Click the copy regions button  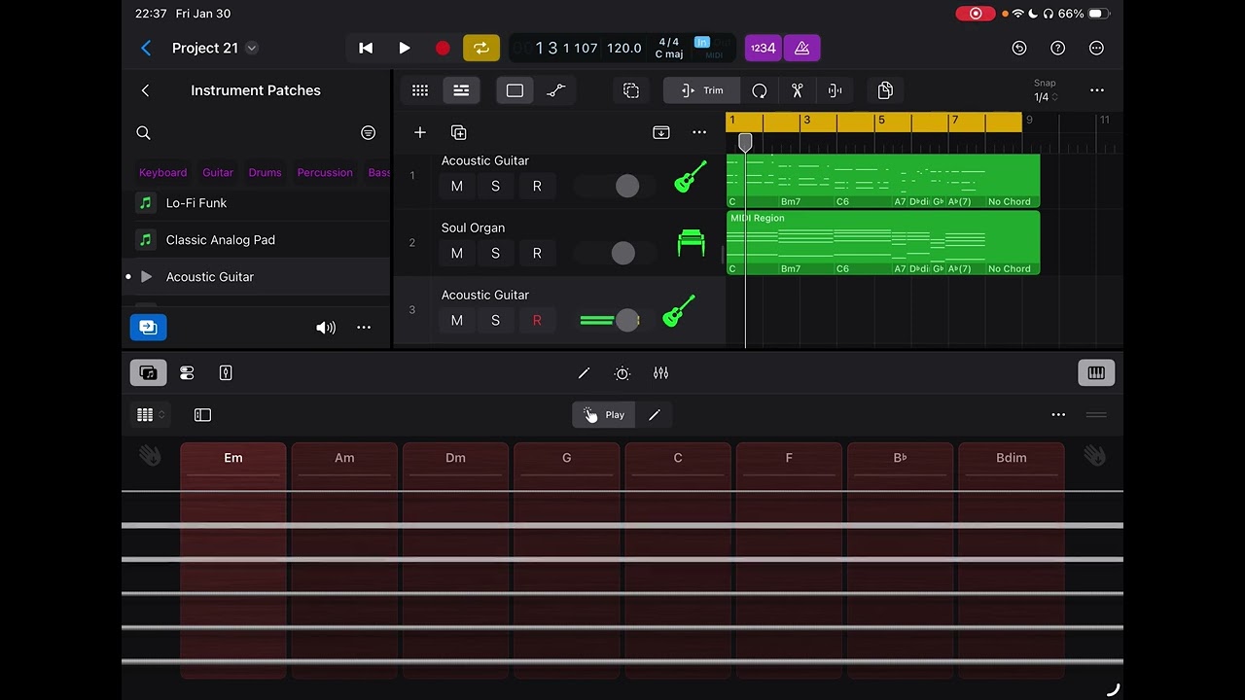point(885,90)
